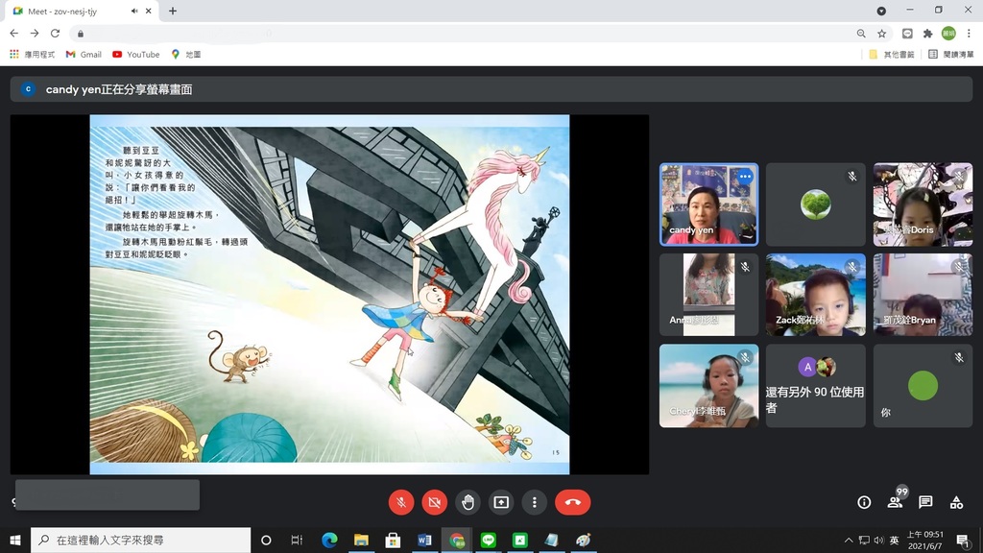Reload the Meet page

(55, 34)
